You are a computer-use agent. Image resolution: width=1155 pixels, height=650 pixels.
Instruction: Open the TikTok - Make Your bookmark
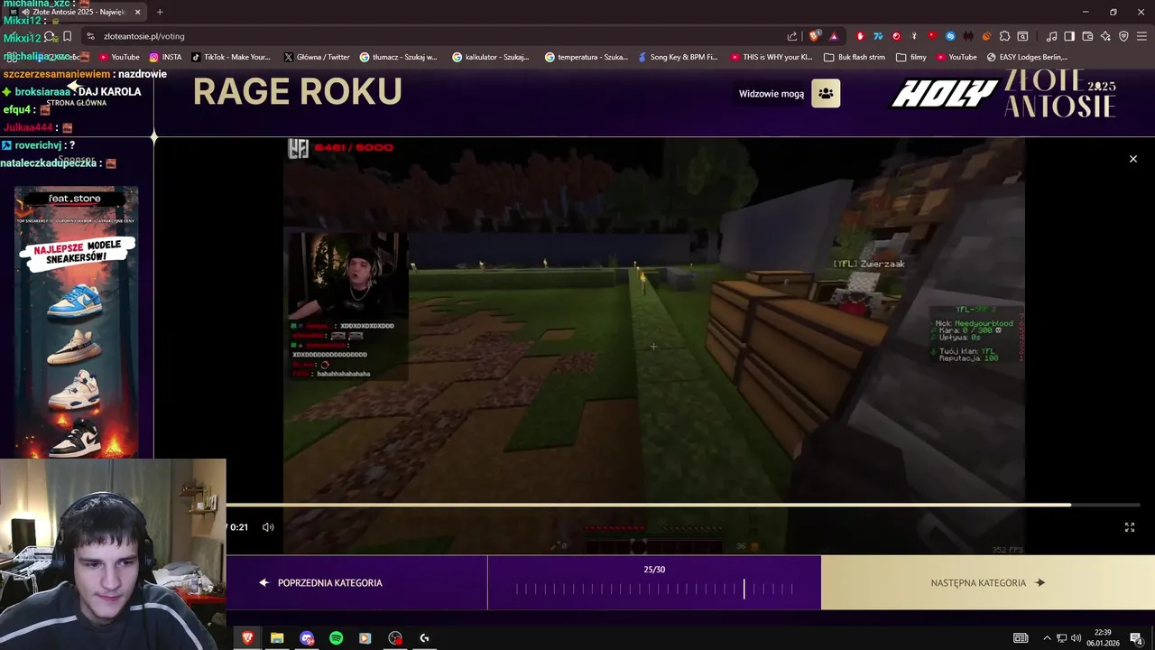tap(231, 57)
